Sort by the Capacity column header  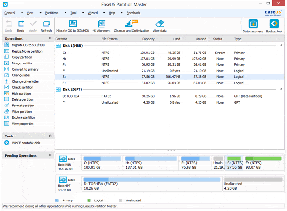[148, 39]
